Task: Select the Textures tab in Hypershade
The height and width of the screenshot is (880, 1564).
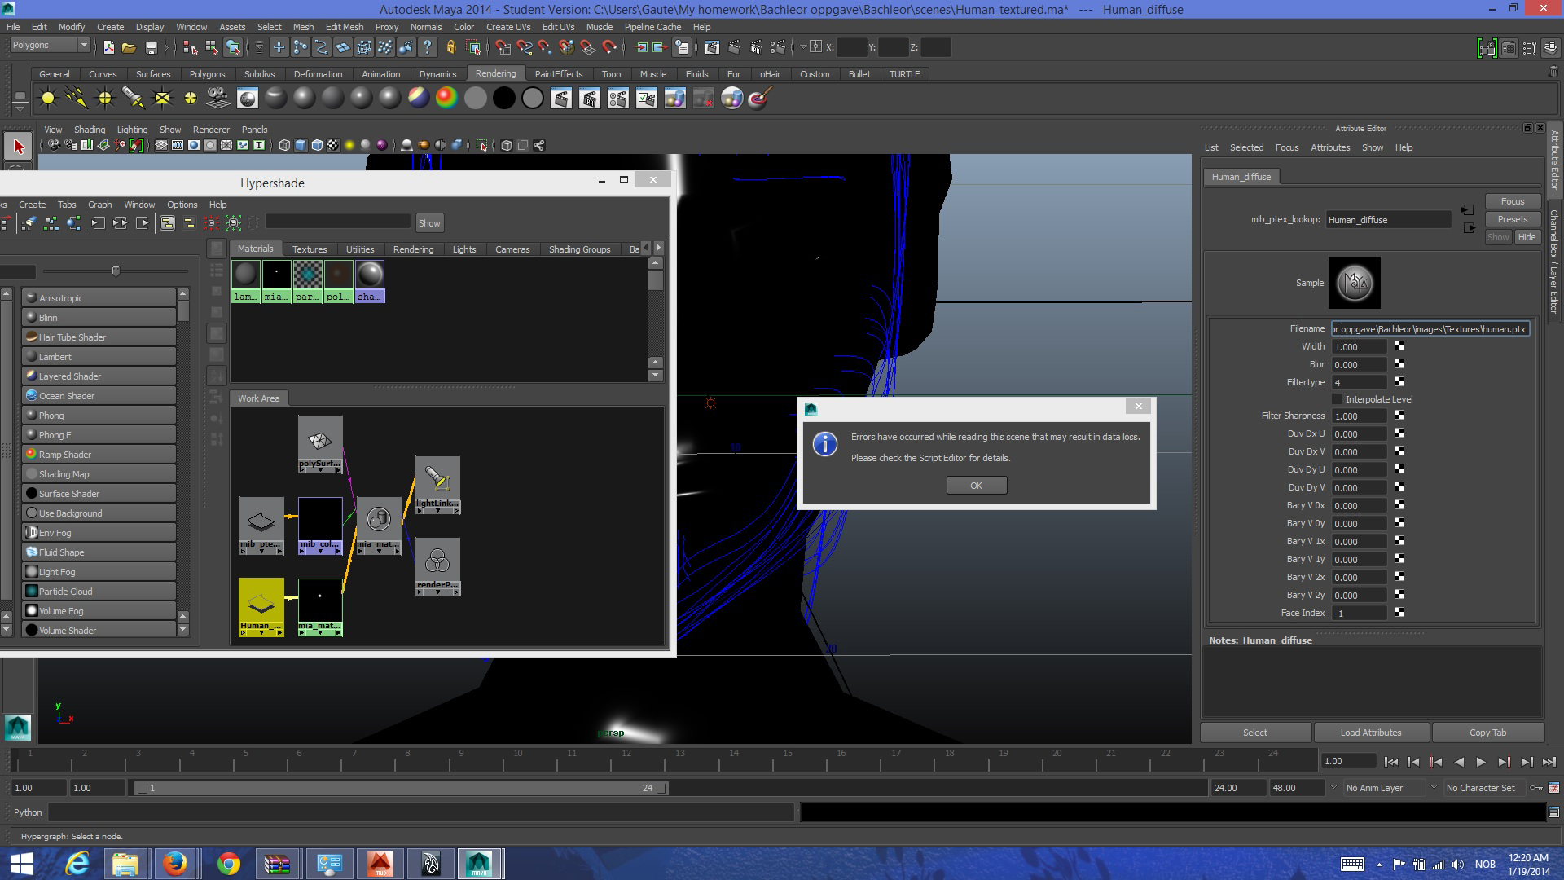Action: [x=310, y=249]
